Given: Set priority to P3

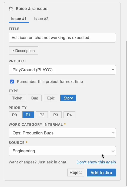Looking at the screenshot, I should click(x=56, y=115).
